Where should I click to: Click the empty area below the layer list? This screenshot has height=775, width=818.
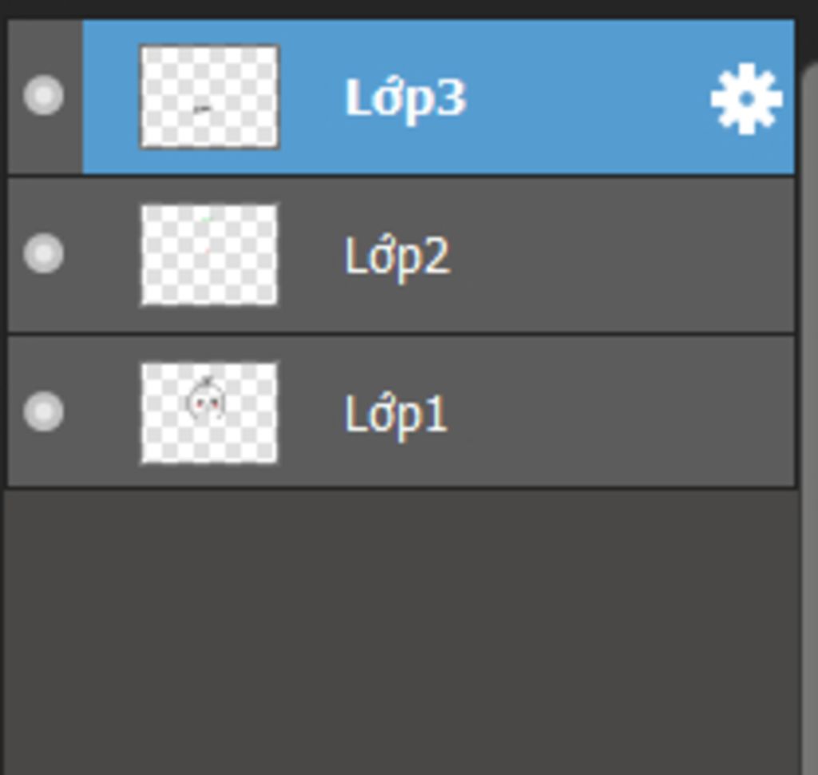(401, 631)
